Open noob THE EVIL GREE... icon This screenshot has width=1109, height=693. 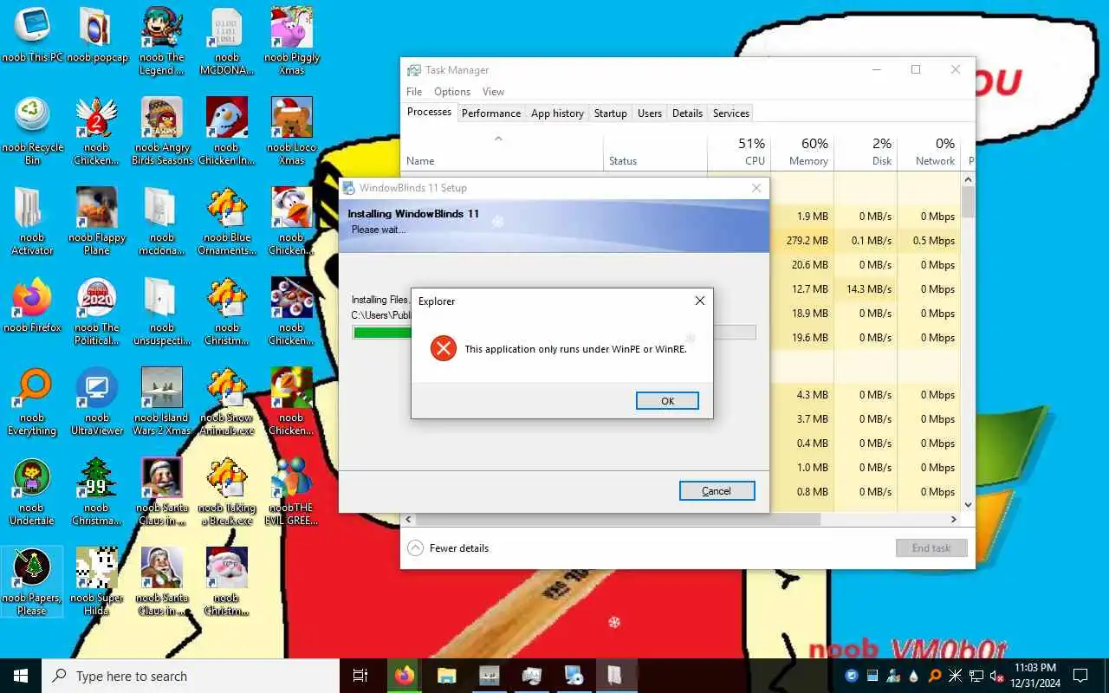[x=292, y=491]
